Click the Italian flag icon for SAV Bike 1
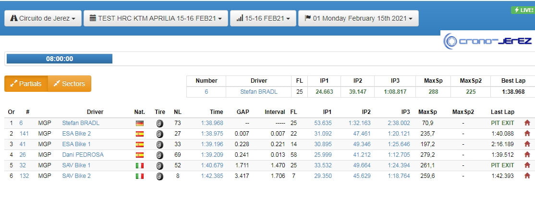The height and width of the screenshot is (200, 535). click(140, 165)
